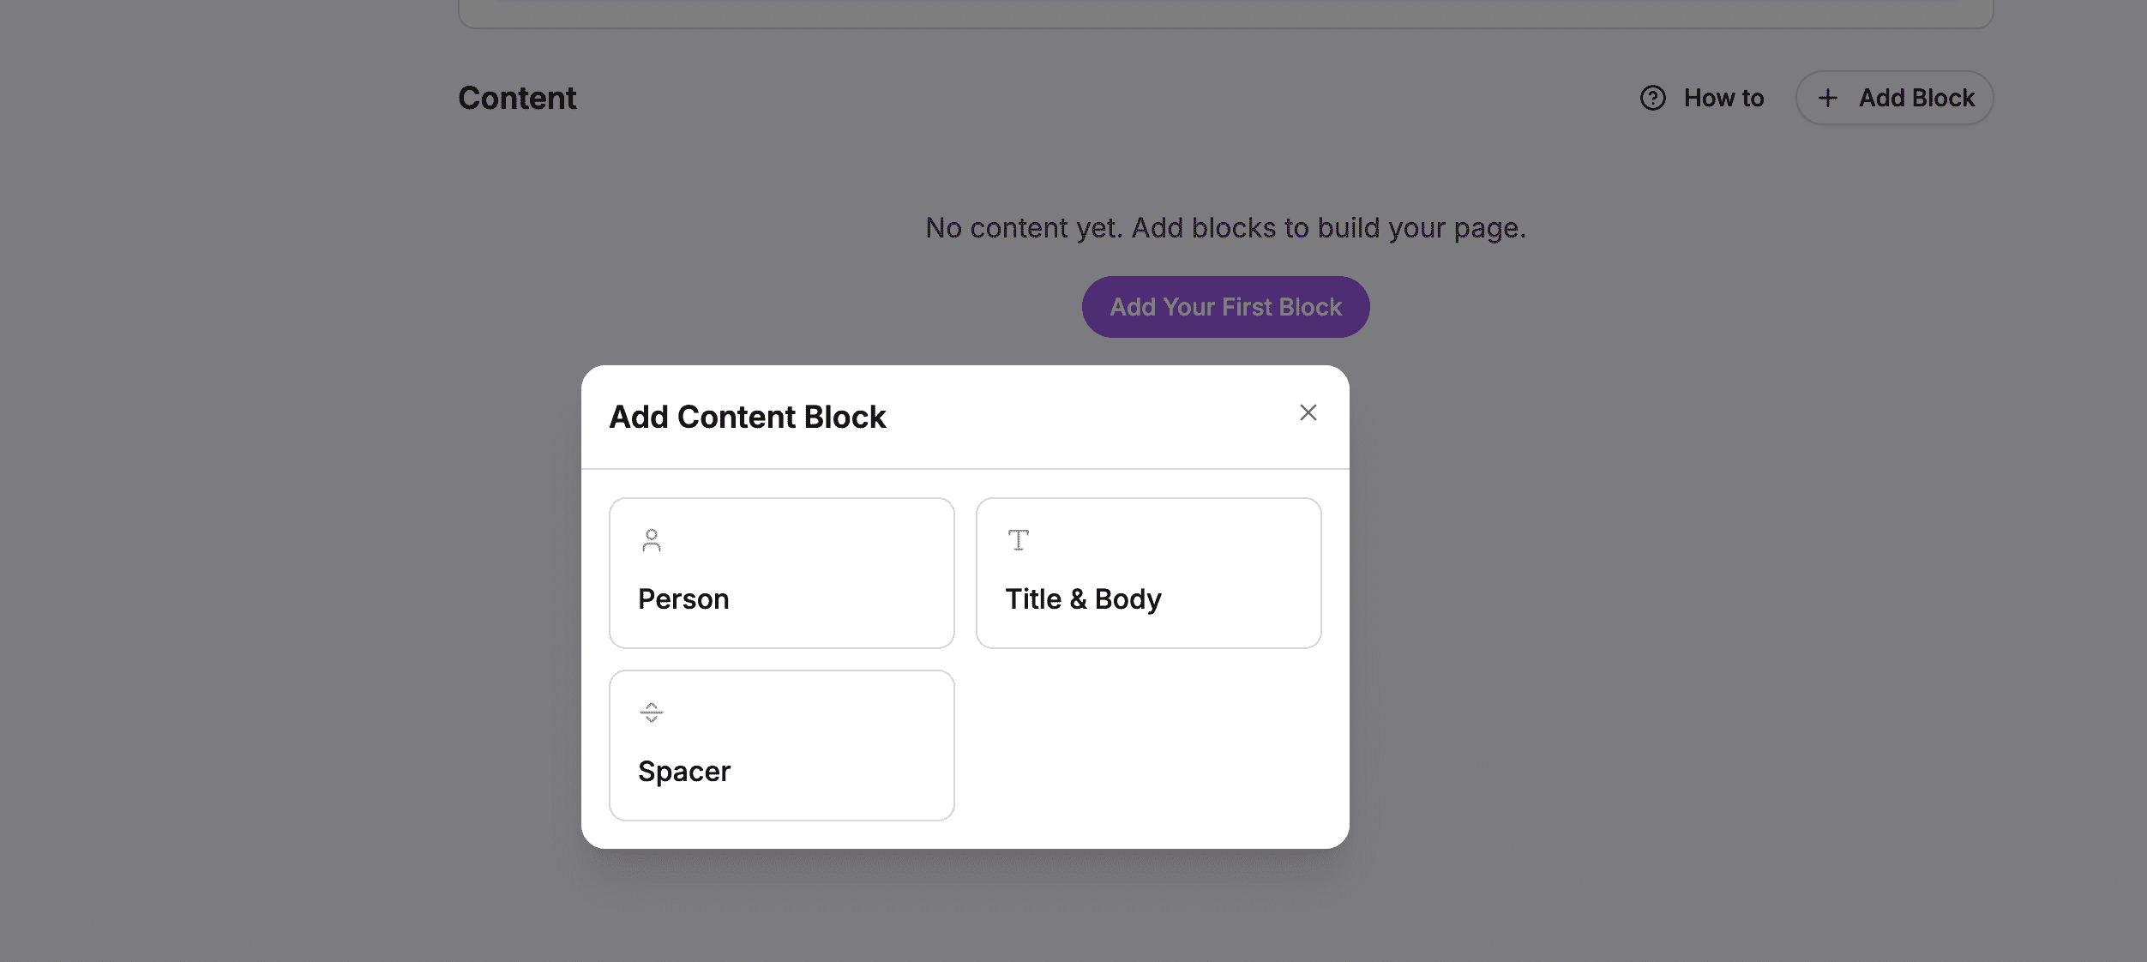Click the plus icon inside Add Block
Image resolution: width=2147 pixels, height=962 pixels.
click(1830, 98)
